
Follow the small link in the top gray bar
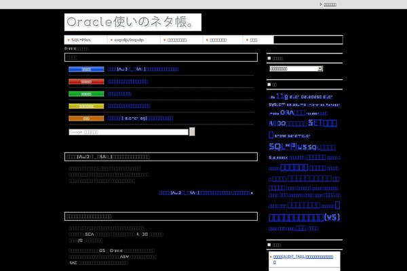point(330,5)
